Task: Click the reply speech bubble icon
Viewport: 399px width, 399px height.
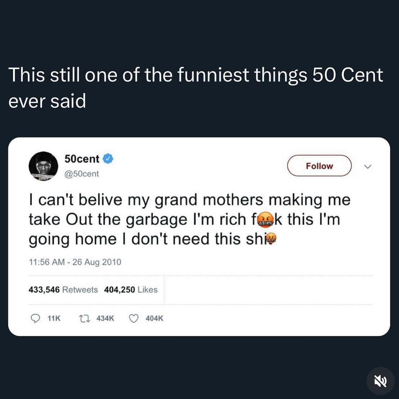Action: (x=35, y=318)
